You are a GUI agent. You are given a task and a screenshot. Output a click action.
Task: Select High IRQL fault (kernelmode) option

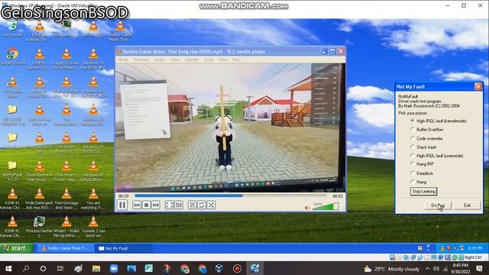pyautogui.click(x=438, y=121)
